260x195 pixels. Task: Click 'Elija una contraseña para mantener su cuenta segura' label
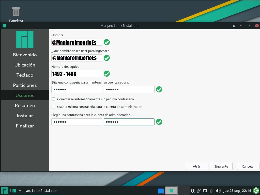point(90,82)
